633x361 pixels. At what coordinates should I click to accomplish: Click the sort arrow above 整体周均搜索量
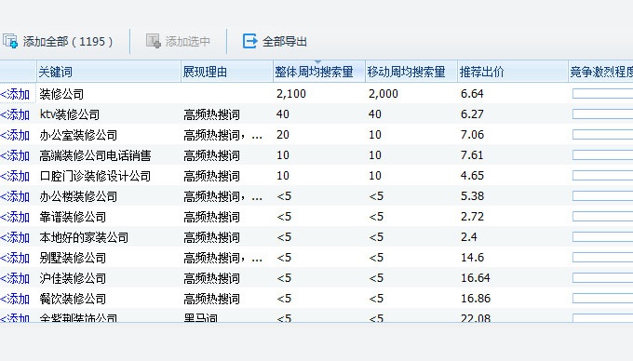tap(317, 62)
